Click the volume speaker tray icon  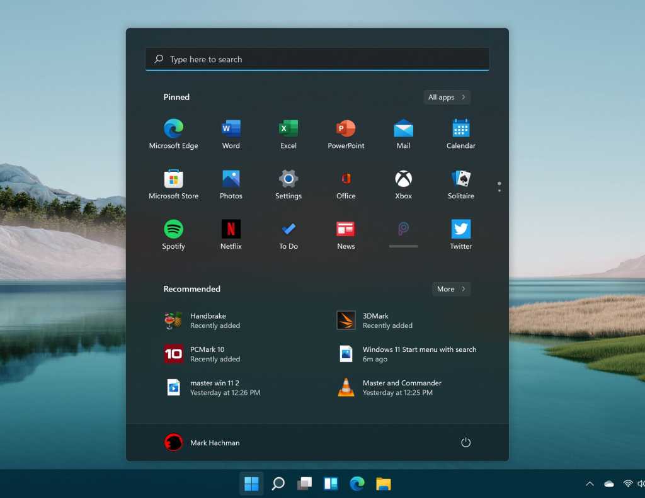641,484
